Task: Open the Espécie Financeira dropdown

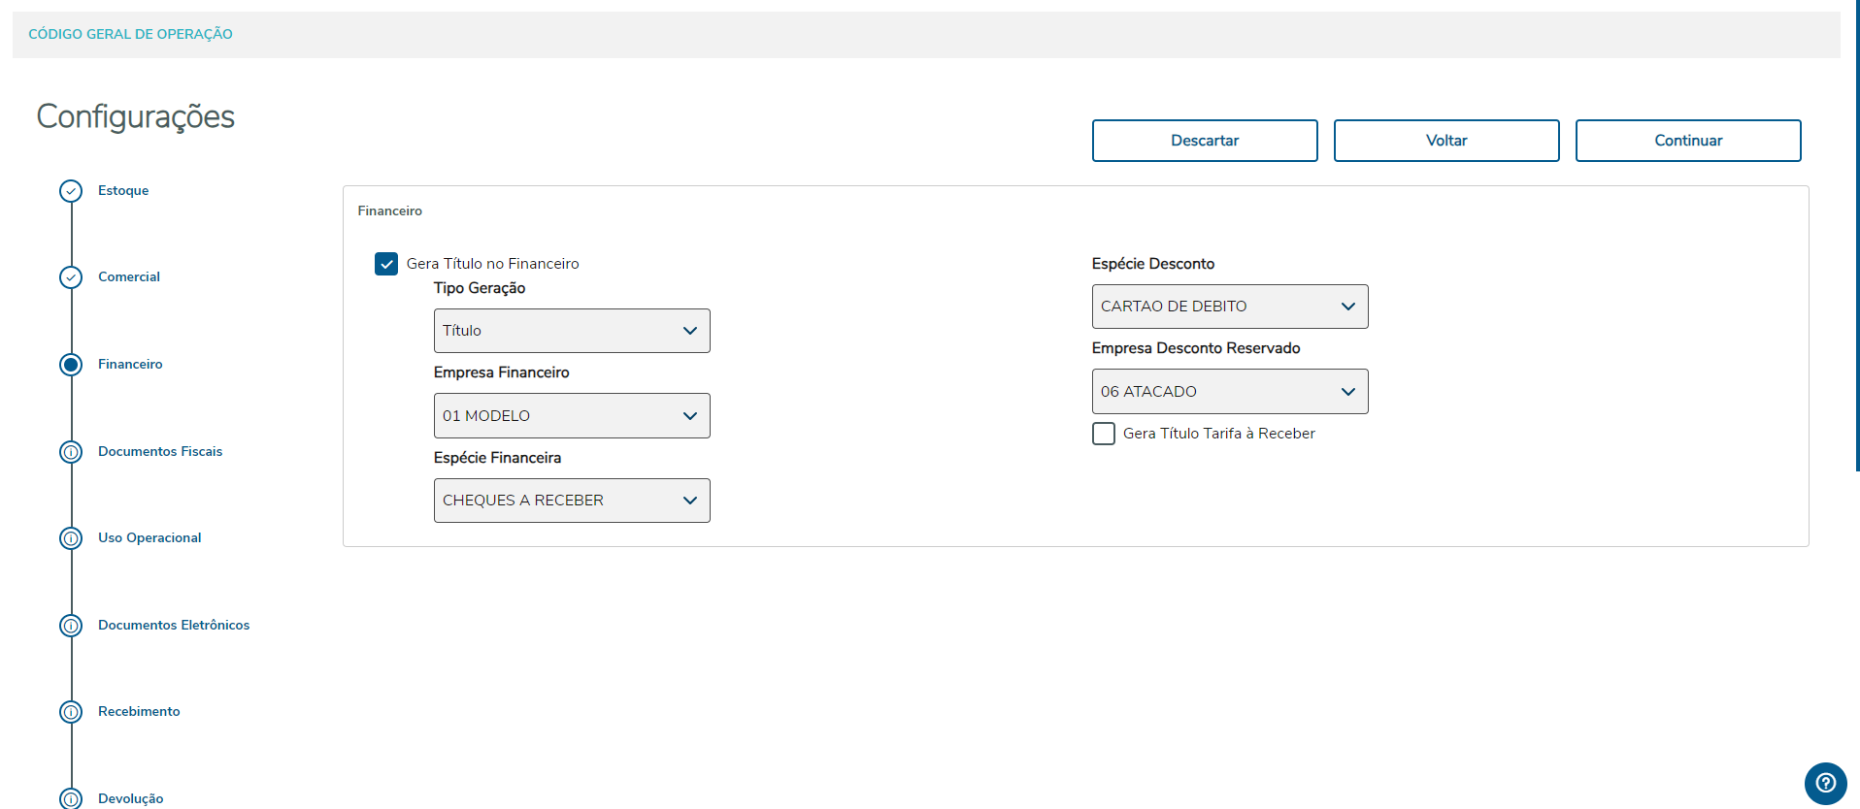Action: pyautogui.click(x=572, y=501)
